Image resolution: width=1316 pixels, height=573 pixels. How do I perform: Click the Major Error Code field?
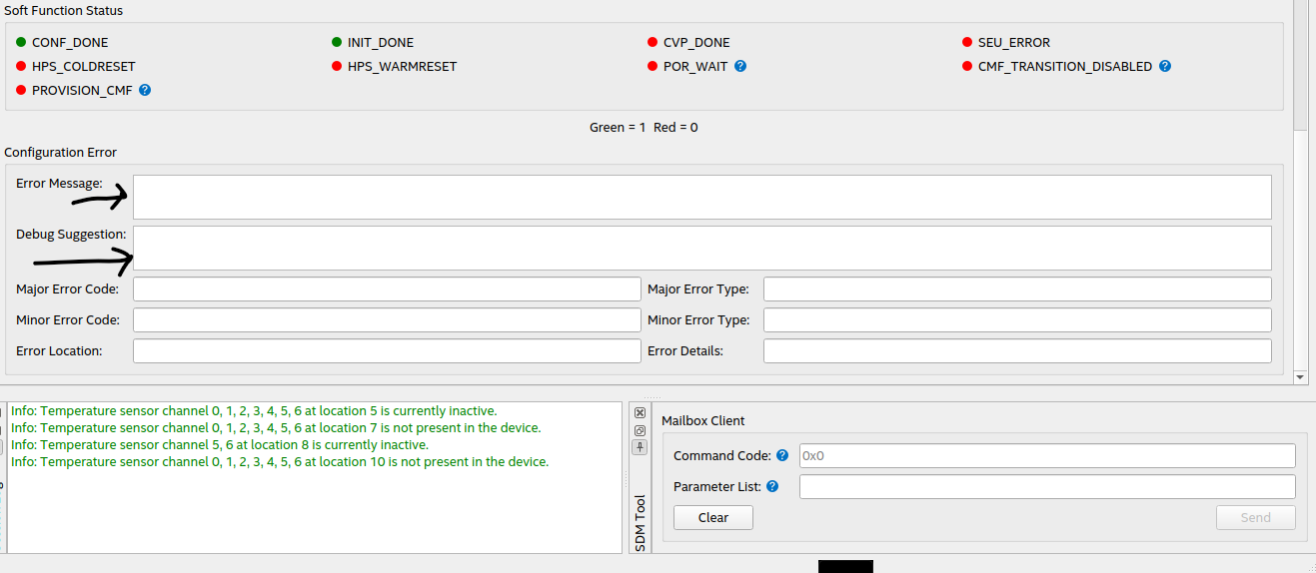386,289
